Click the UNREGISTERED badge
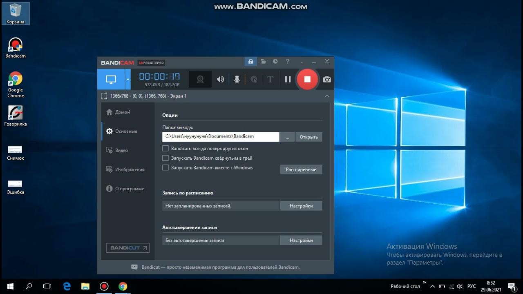 click(151, 63)
